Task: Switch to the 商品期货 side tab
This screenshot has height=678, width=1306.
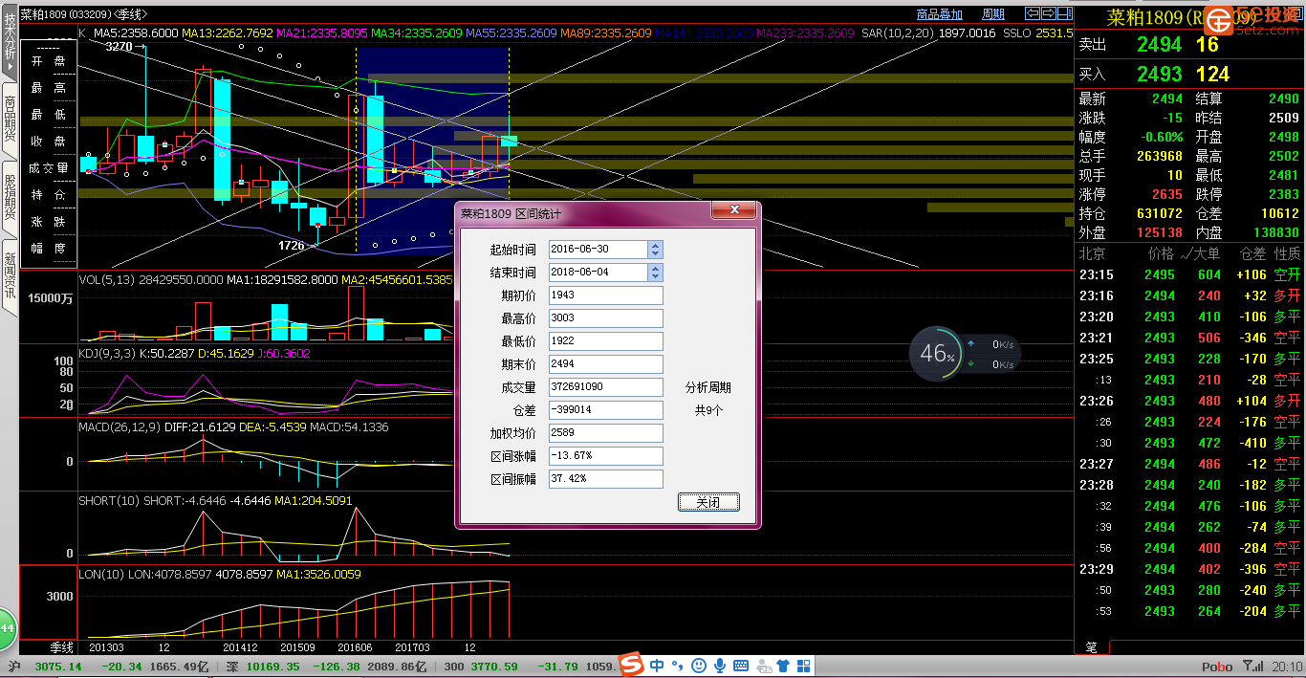Action: pos(10,119)
